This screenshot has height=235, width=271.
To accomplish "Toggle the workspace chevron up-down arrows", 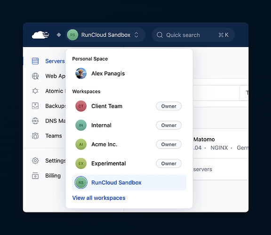I will click(136, 35).
